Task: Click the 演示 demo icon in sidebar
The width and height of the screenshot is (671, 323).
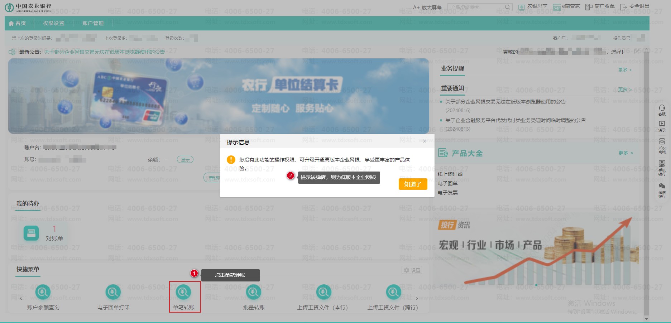Action: coord(662,124)
